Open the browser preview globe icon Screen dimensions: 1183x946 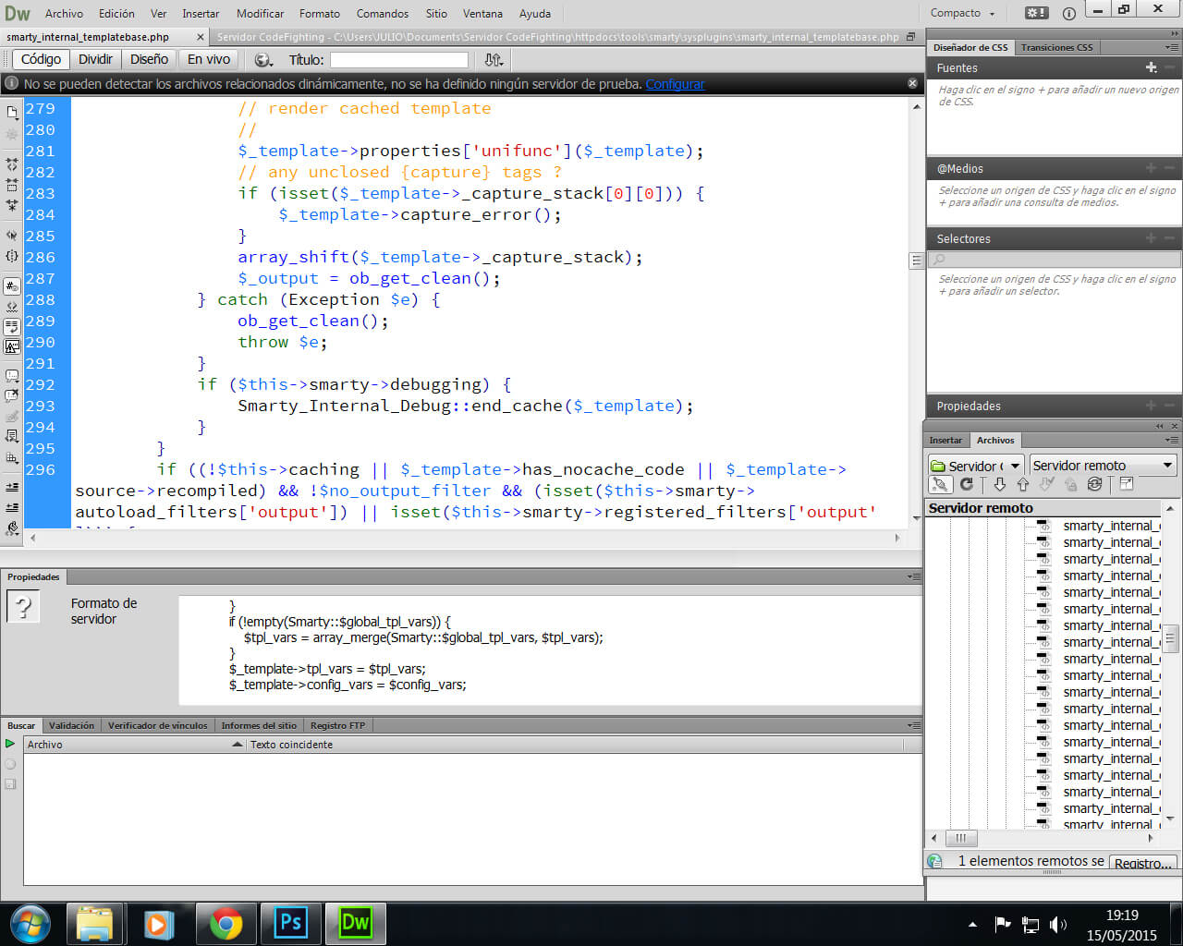click(x=263, y=60)
